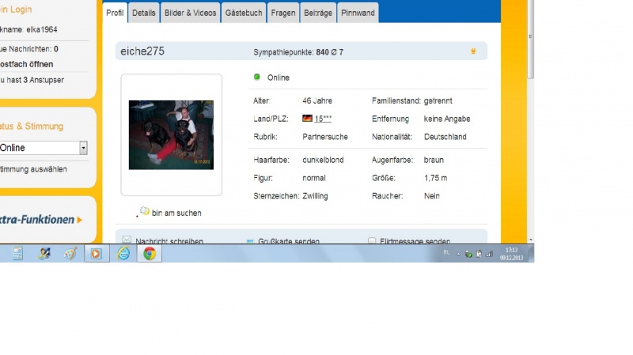The image size is (633, 355).
Task: Click the German flag icon next to postal code
Action: click(308, 119)
